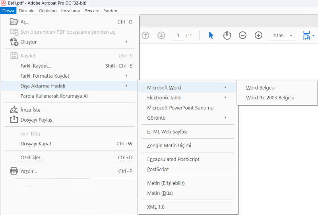Click the Oluştur create PDF icon

pos(14,42)
